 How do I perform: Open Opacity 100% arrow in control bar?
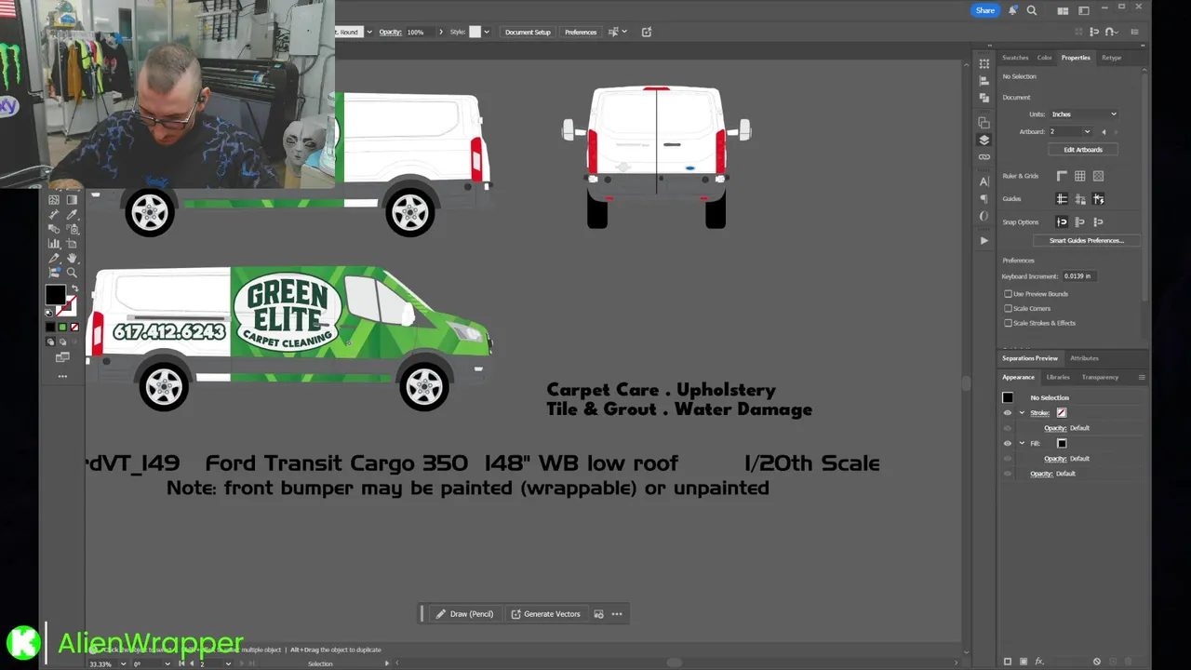(x=441, y=32)
